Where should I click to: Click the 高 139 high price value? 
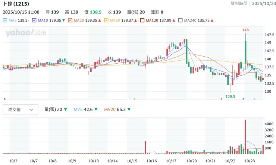coord(72,12)
